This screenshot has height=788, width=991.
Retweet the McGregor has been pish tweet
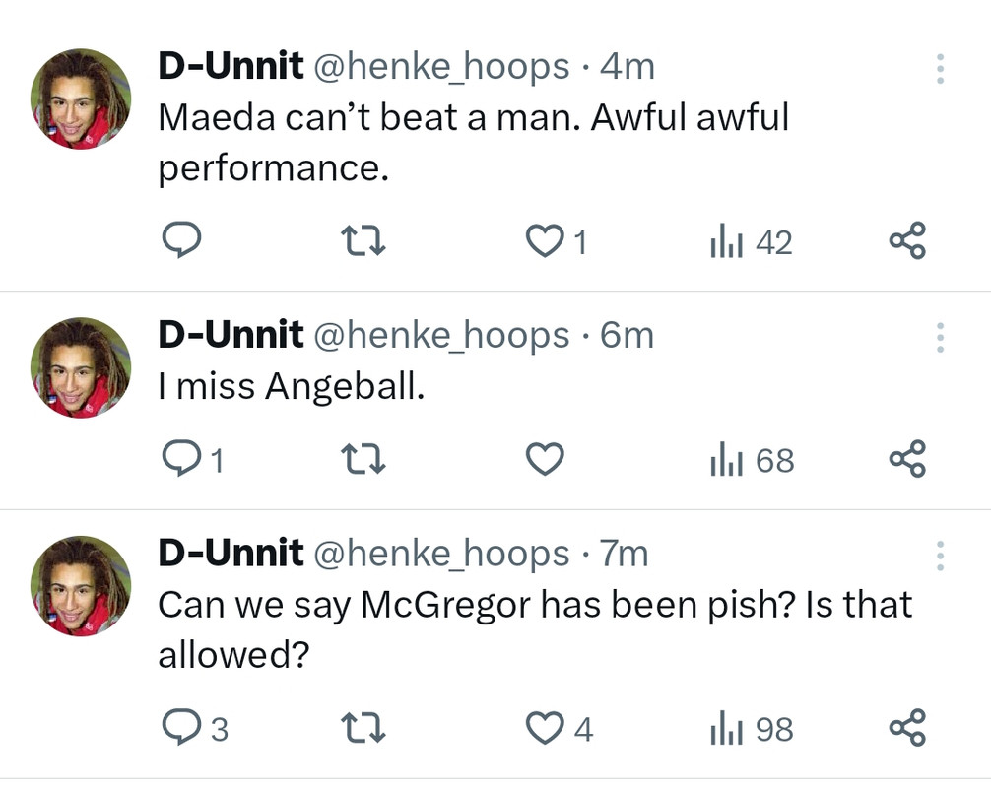(363, 728)
